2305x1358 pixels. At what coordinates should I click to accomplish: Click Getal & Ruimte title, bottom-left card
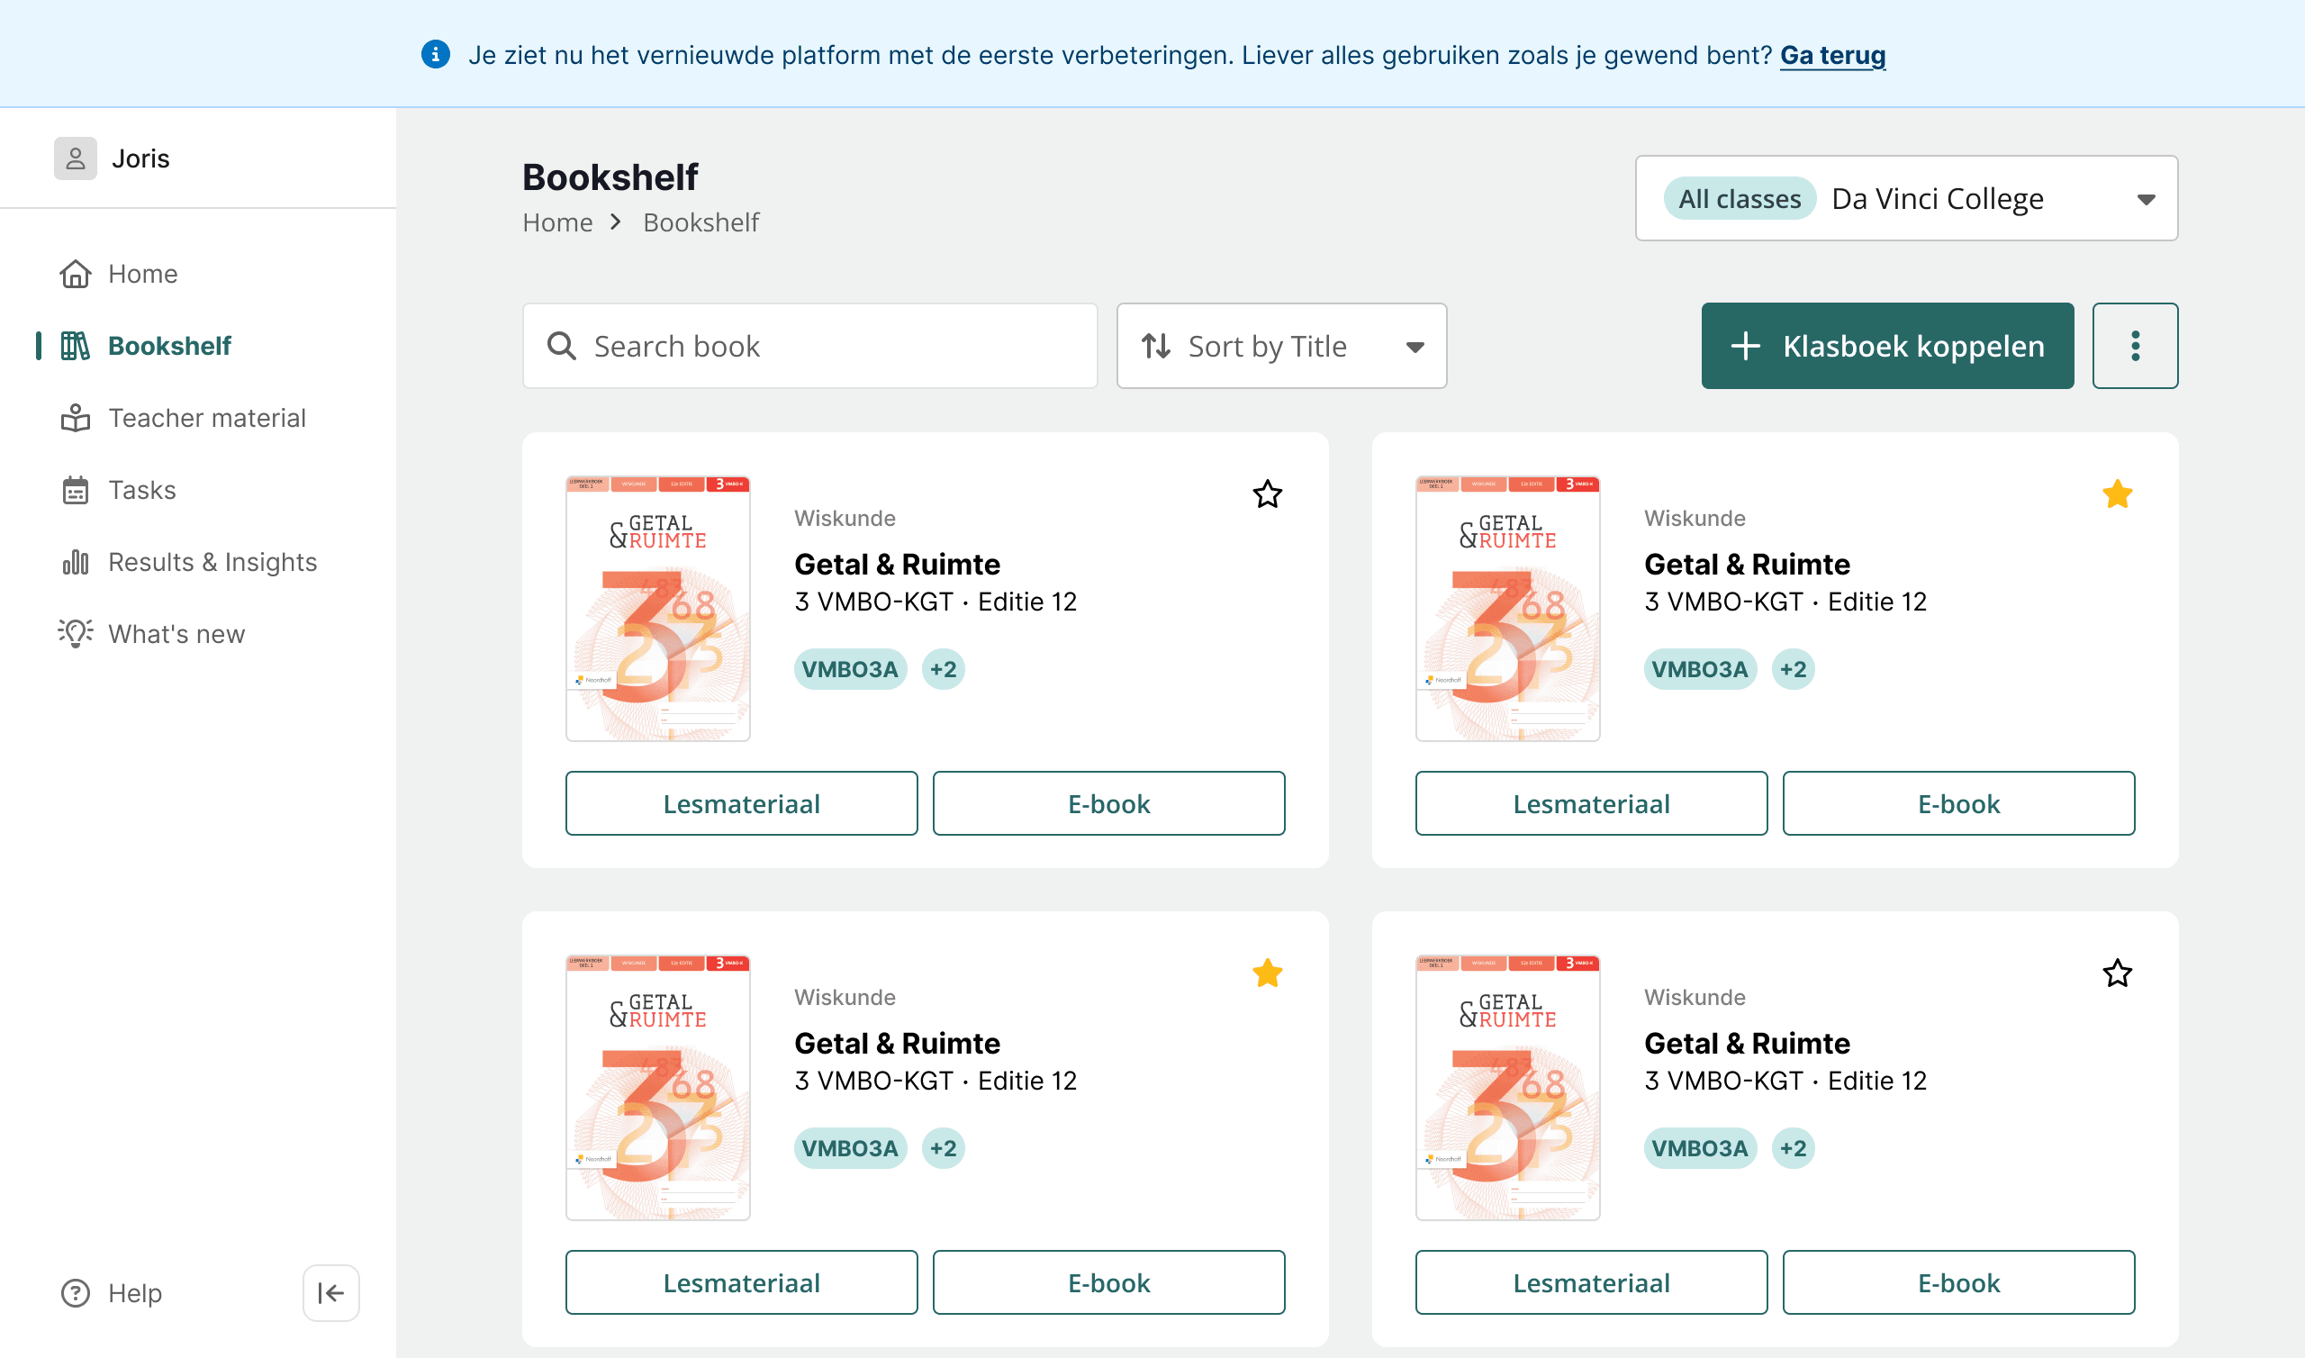[x=897, y=1042]
